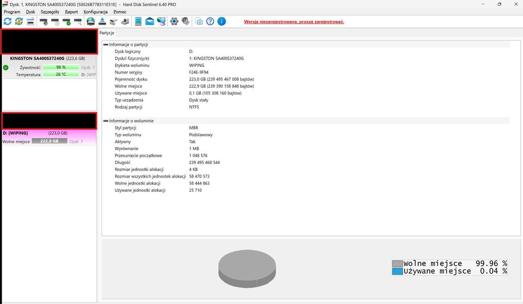
Task: Open the Raport menu
Action: pyautogui.click(x=71, y=11)
